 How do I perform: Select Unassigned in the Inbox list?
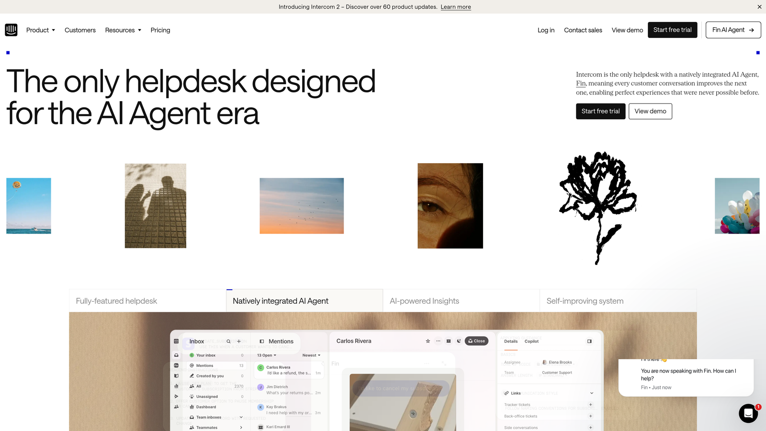click(216, 397)
